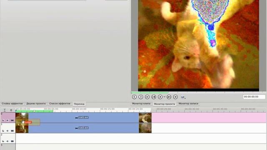Toggle lock on track 0
The height and width of the screenshot is (150, 267).
click(3, 120)
